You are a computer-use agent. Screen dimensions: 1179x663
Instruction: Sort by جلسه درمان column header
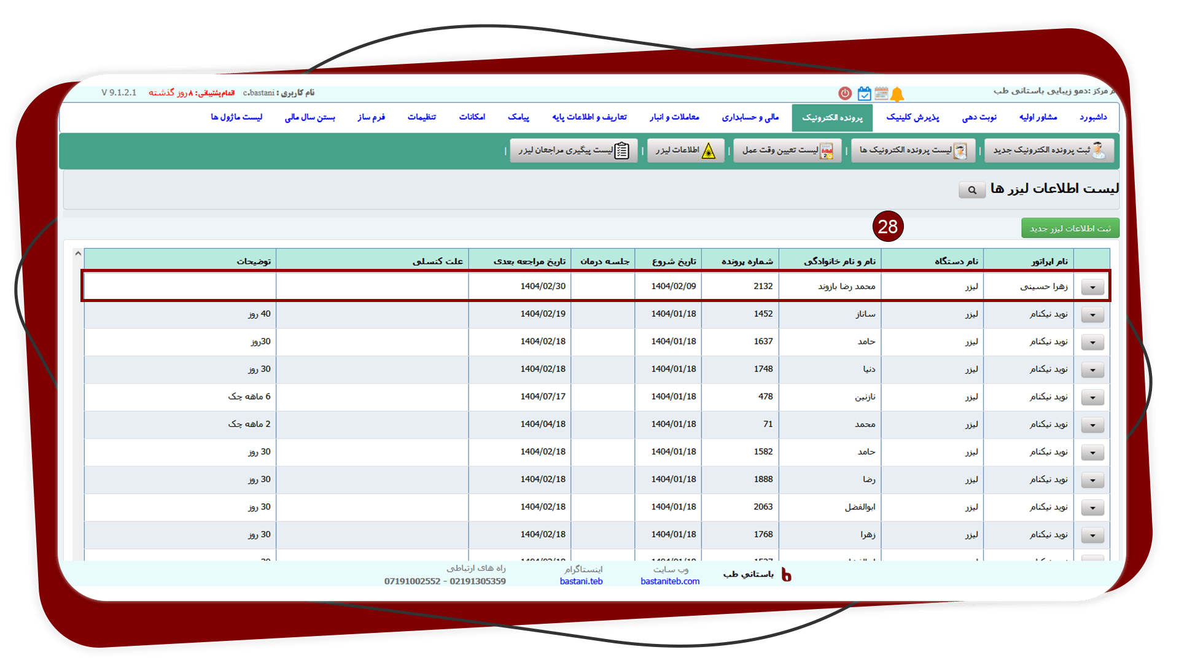point(603,262)
